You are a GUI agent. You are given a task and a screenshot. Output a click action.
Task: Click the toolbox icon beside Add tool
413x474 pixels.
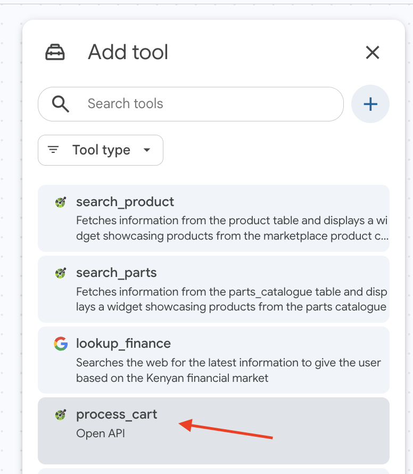click(x=55, y=52)
